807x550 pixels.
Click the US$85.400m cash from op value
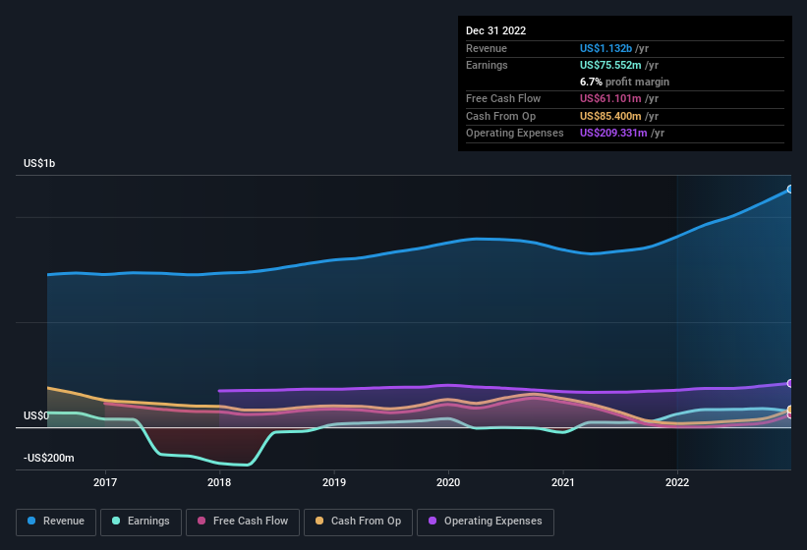point(610,116)
